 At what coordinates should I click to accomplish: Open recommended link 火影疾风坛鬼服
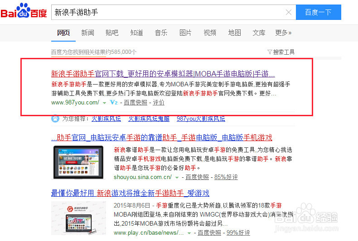click(149, 118)
